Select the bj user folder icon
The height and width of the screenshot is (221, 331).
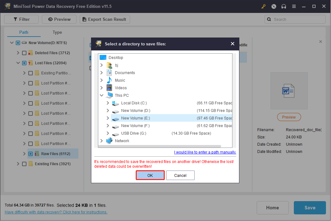point(109,65)
